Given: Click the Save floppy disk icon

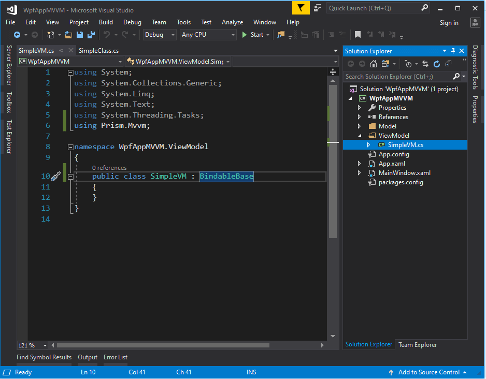Looking at the screenshot, I should click(x=80, y=35).
